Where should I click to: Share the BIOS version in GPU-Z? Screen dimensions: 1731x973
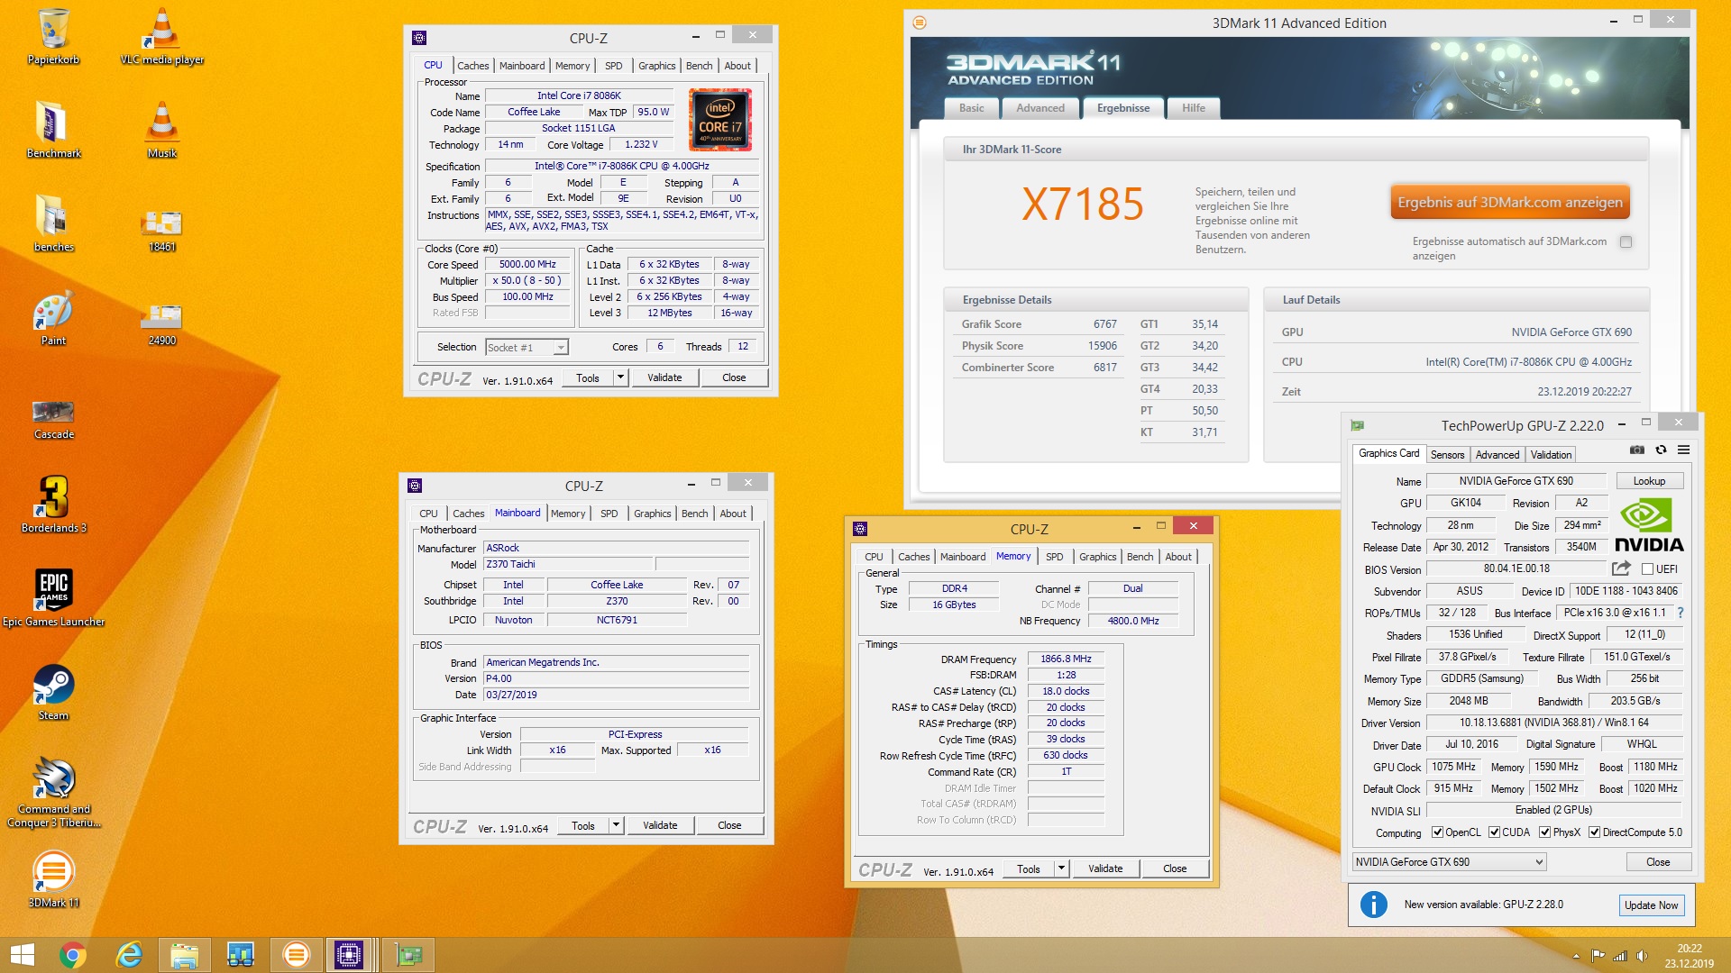pyautogui.click(x=1621, y=568)
